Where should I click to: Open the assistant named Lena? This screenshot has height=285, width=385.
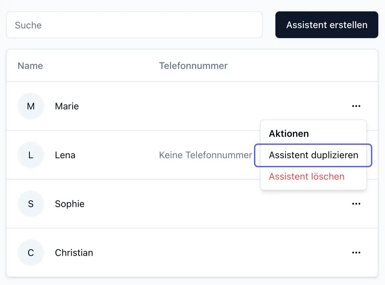coord(65,155)
